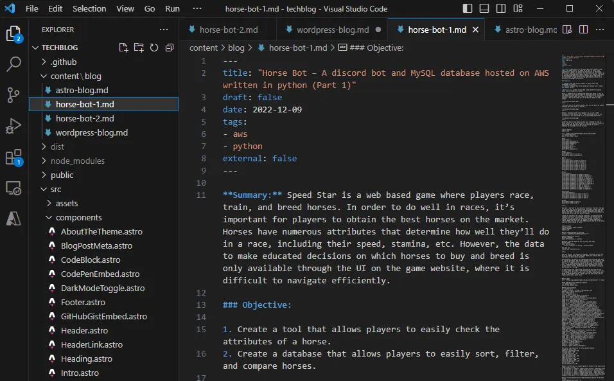Open the Go menu

(x=150, y=8)
